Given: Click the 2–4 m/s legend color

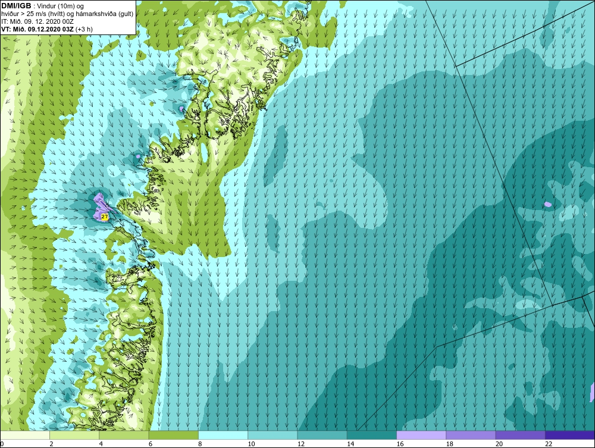Looking at the screenshot, I should click(x=74, y=435).
